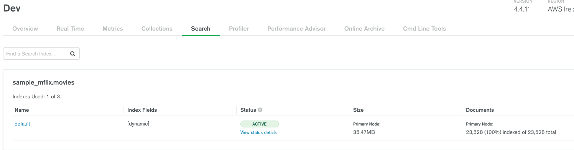Open the Online Archive tab
Screen dimensions: 574x150
point(364,29)
